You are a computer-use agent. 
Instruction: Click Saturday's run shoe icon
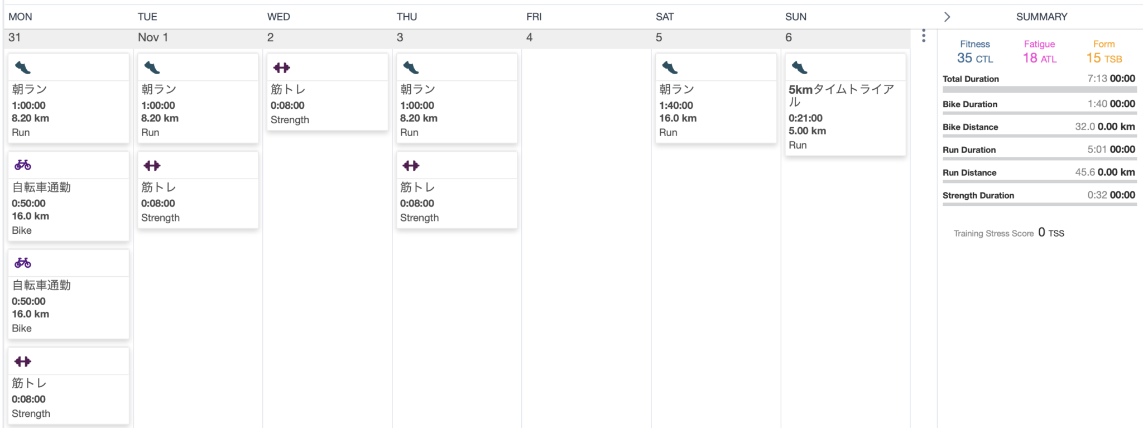tap(670, 68)
